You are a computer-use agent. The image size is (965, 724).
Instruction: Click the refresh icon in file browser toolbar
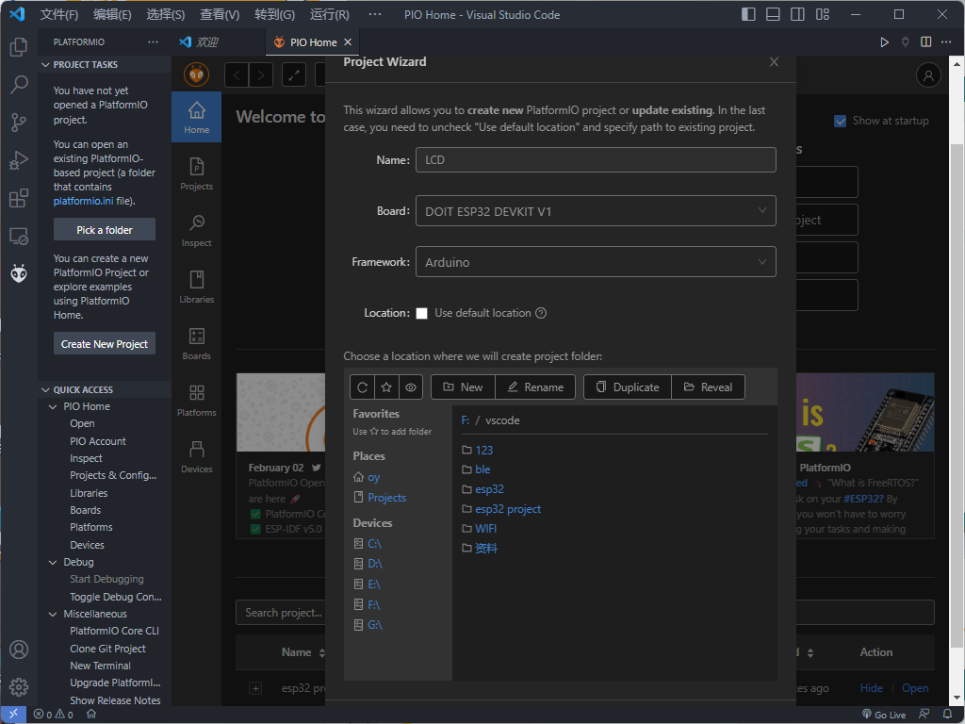coord(363,387)
